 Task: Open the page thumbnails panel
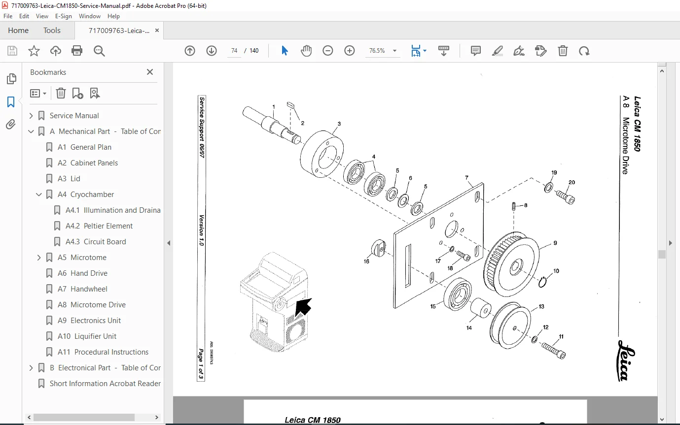[11, 79]
